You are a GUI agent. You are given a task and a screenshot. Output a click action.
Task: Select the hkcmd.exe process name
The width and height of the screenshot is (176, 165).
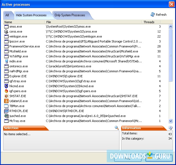(x=17, y=86)
